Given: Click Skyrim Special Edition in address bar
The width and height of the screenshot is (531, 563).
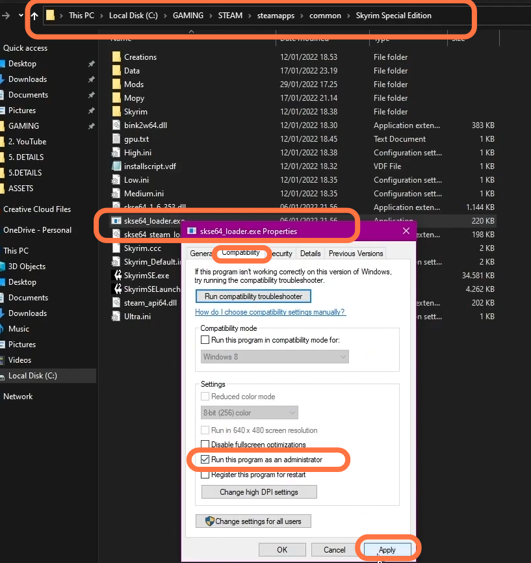Looking at the screenshot, I should (393, 16).
